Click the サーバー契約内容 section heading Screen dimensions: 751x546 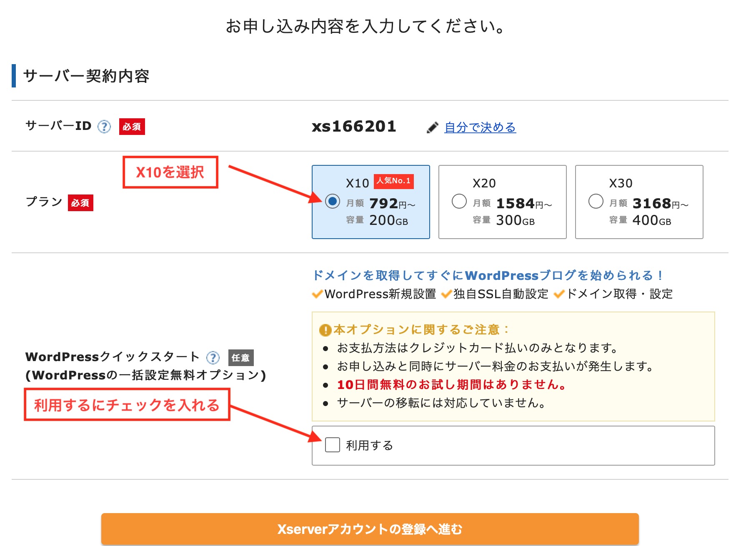(x=86, y=76)
